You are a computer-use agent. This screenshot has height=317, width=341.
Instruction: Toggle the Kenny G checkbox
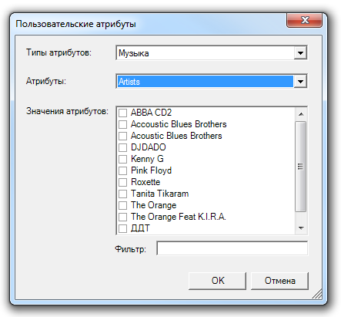pos(122,159)
